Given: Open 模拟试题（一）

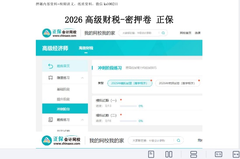Looking at the screenshot, I should pos(106,100).
